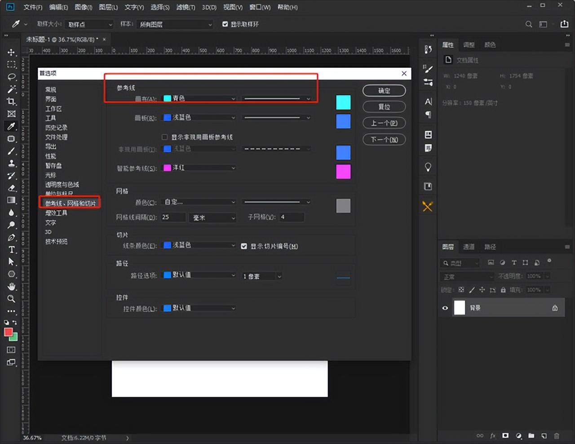Select the Move tool

(11, 53)
